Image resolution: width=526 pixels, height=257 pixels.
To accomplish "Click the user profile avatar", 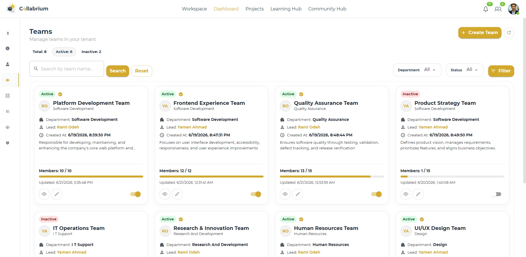I will click(x=513, y=9).
